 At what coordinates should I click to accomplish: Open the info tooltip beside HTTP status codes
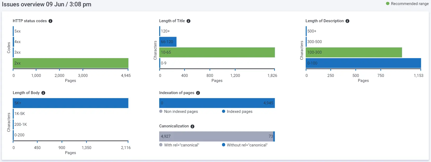click(x=50, y=21)
